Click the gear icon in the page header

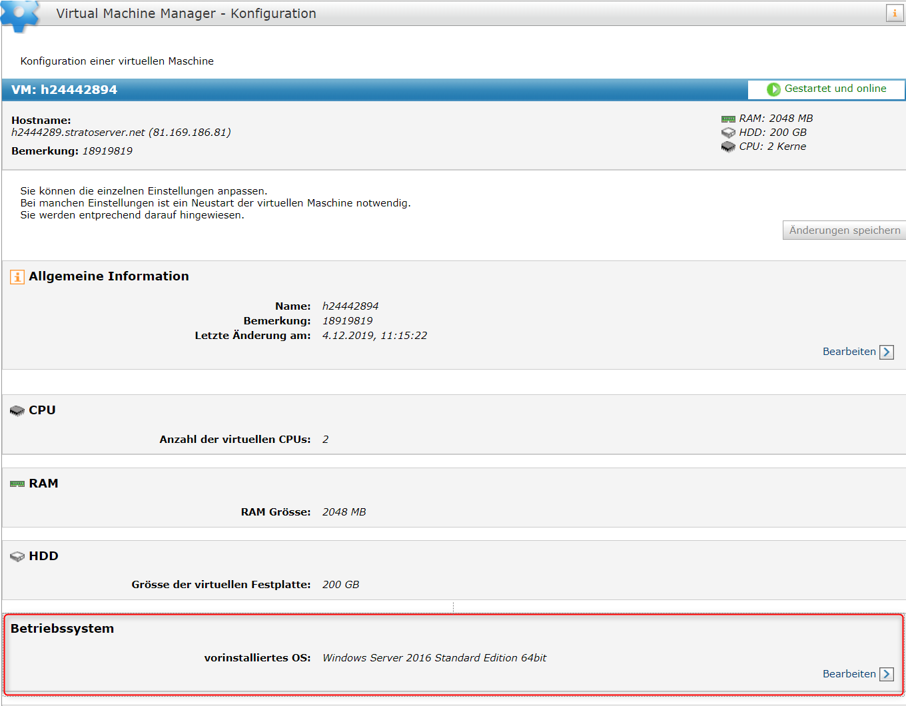(20, 13)
